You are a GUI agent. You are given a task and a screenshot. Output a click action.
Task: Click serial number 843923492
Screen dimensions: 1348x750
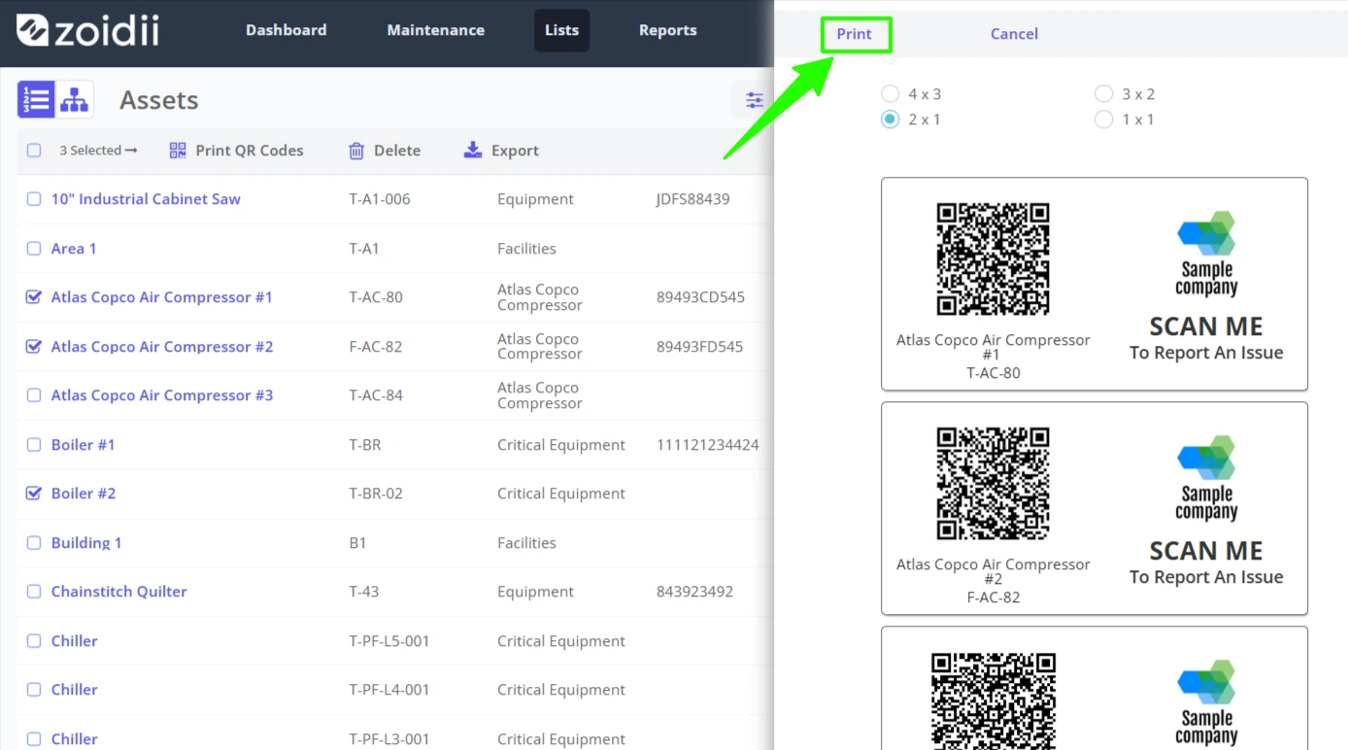tap(694, 592)
